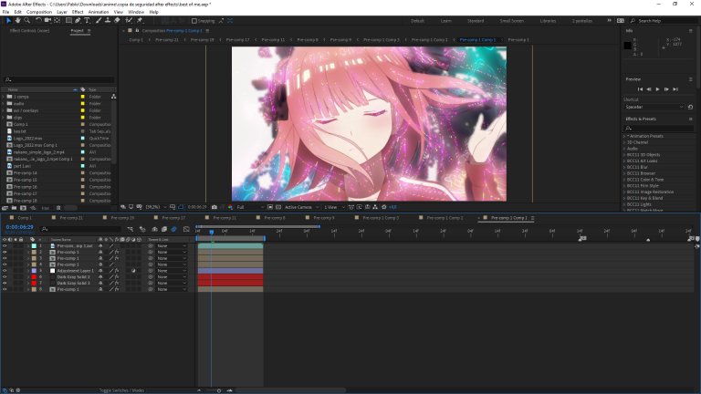Switch to Effect Controls (none) tab
The image size is (701, 394).
coord(29,31)
